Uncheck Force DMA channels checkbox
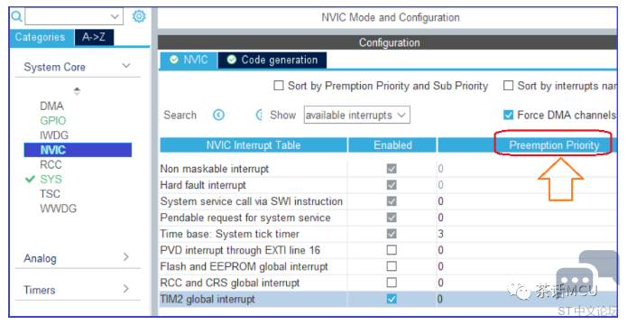 tap(508, 116)
